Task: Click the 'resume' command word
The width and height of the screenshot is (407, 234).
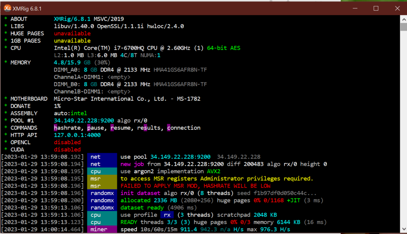Action: pos(120,128)
